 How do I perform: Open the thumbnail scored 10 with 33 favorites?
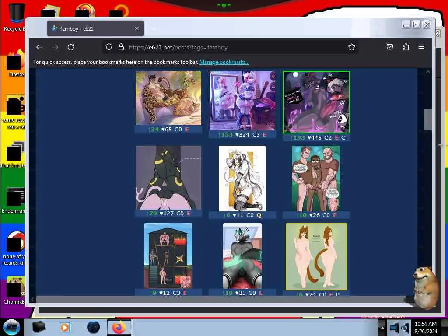[x=242, y=255]
